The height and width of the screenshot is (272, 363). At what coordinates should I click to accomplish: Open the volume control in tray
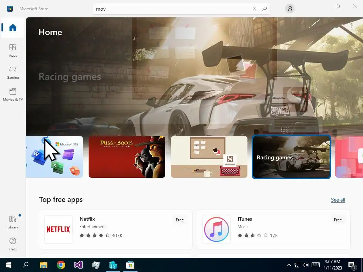306,265
